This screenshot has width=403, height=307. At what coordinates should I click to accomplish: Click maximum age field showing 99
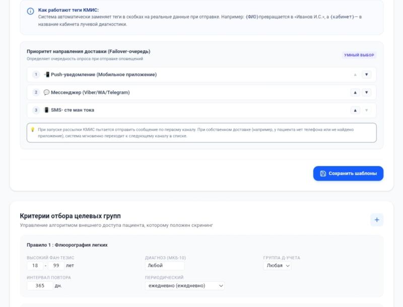(56, 265)
